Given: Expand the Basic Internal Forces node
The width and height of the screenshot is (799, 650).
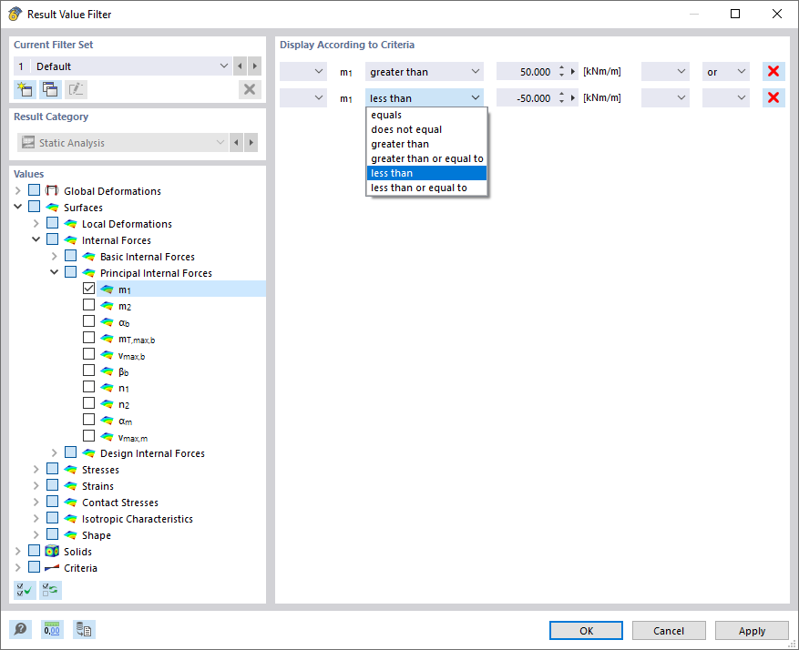Looking at the screenshot, I should point(54,255).
